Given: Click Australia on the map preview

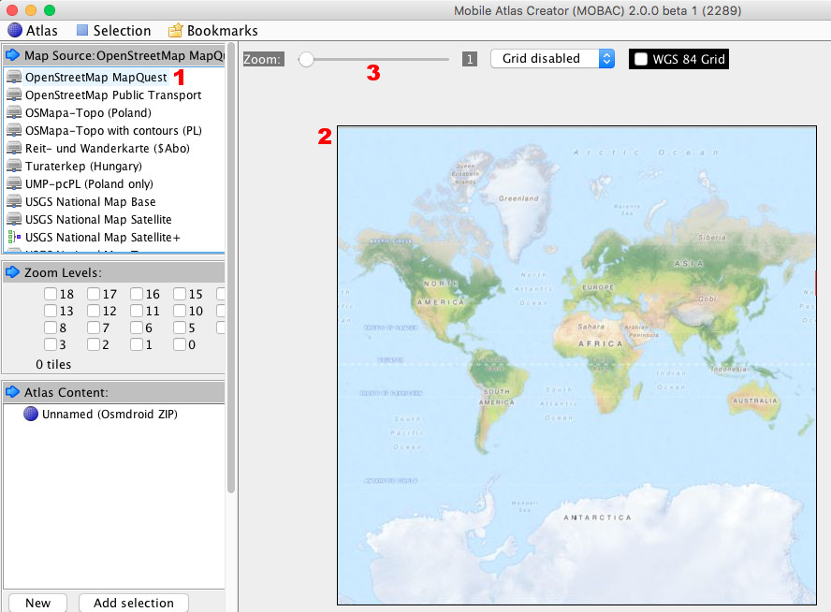Looking at the screenshot, I should 754,401.
